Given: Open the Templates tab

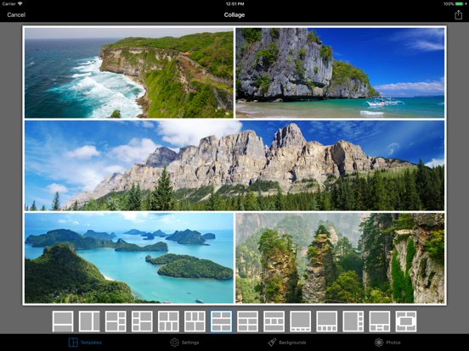Looking at the screenshot, I should pos(85,343).
